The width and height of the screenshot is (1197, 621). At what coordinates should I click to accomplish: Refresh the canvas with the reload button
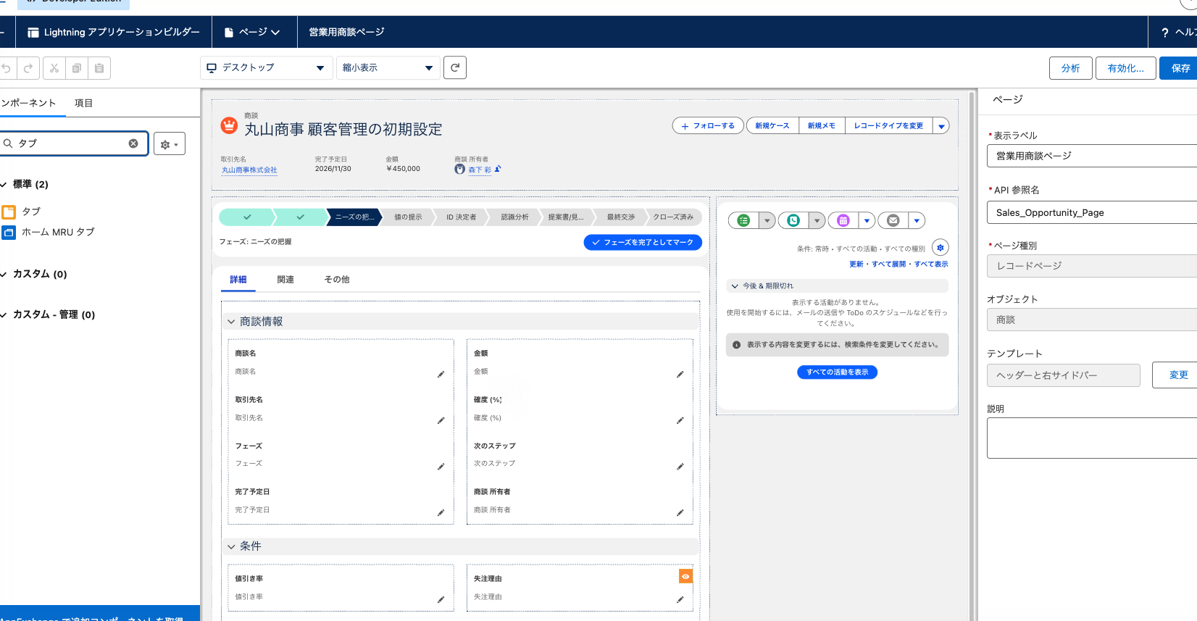455,67
